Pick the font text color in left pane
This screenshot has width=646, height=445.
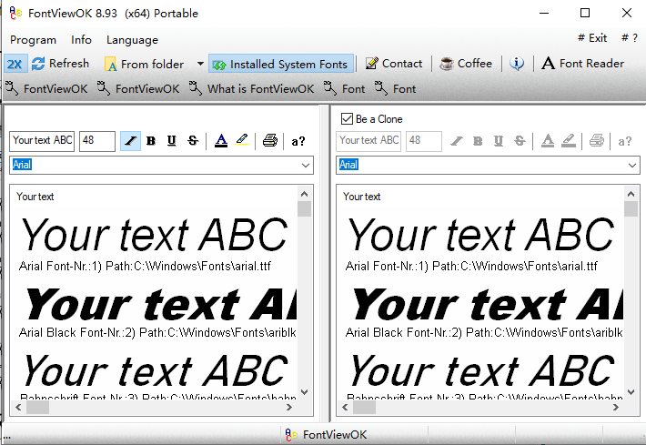(221, 141)
